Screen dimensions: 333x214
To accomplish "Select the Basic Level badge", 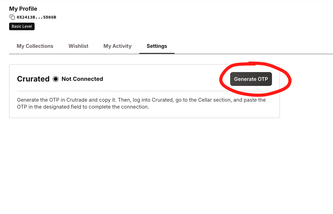I will coord(22,26).
